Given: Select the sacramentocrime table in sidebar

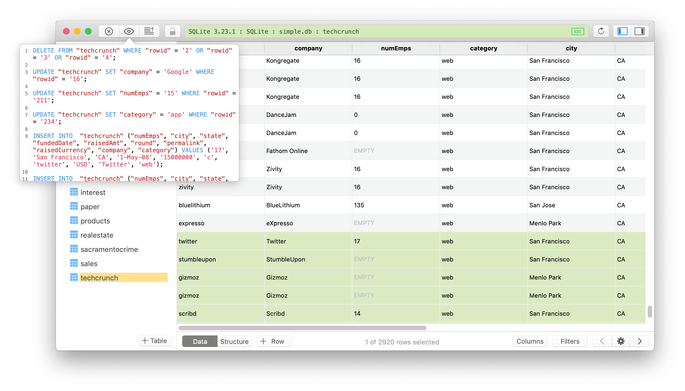Looking at the screenshot, I should pos(109,249).
